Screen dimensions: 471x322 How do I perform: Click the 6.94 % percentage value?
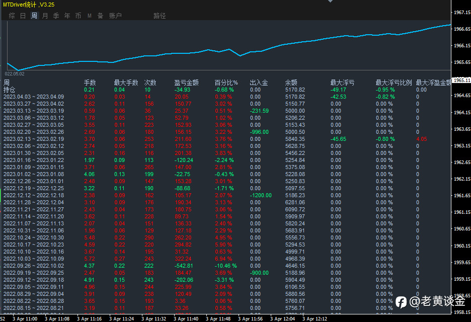pyautogui.click(x=223, y=259)
